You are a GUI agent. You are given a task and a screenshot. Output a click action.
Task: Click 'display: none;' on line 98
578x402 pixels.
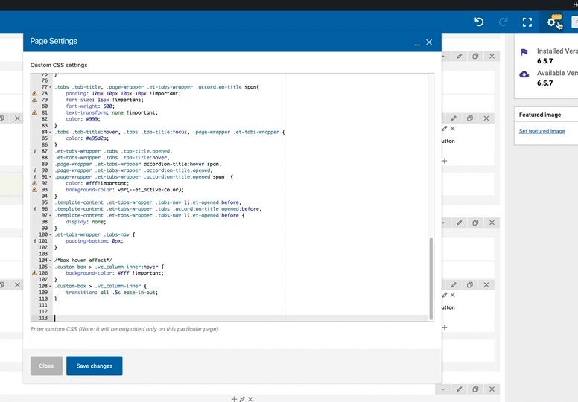[86, 222]
